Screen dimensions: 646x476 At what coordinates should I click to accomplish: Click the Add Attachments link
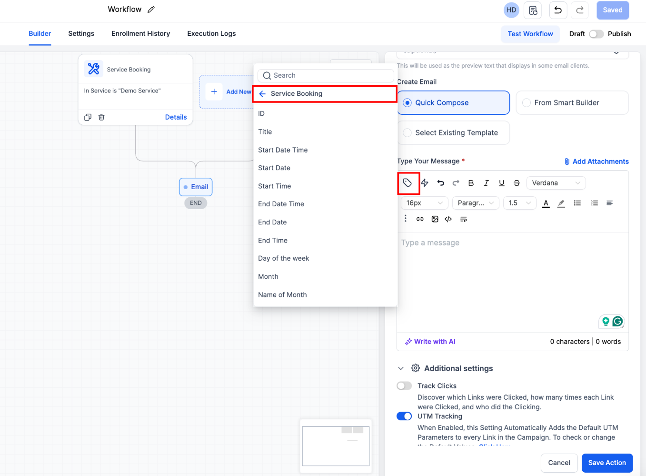point(596,162)
